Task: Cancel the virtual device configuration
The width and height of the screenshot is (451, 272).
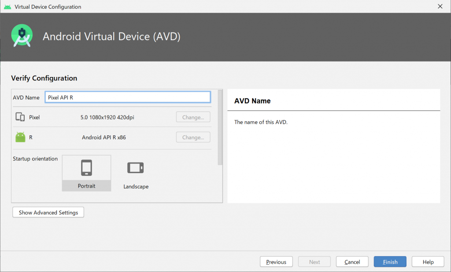Action: 352,262
